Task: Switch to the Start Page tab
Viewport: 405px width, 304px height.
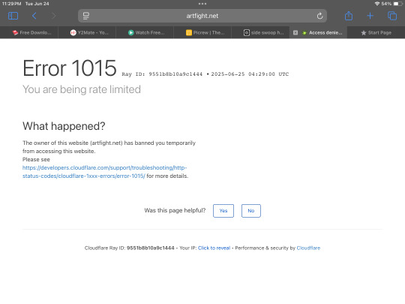Action: (x=376, y=32)
